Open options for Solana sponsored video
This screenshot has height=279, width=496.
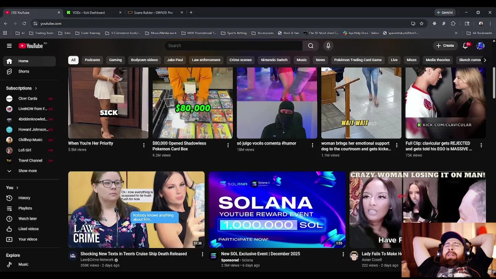[343, 254]
